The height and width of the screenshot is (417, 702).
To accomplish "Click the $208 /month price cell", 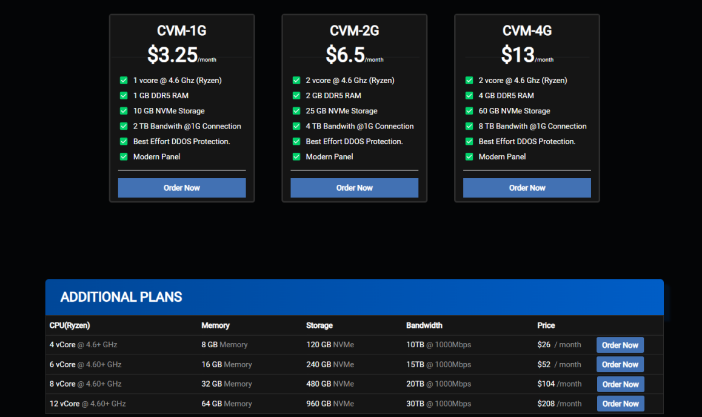I will click(560, 404).
